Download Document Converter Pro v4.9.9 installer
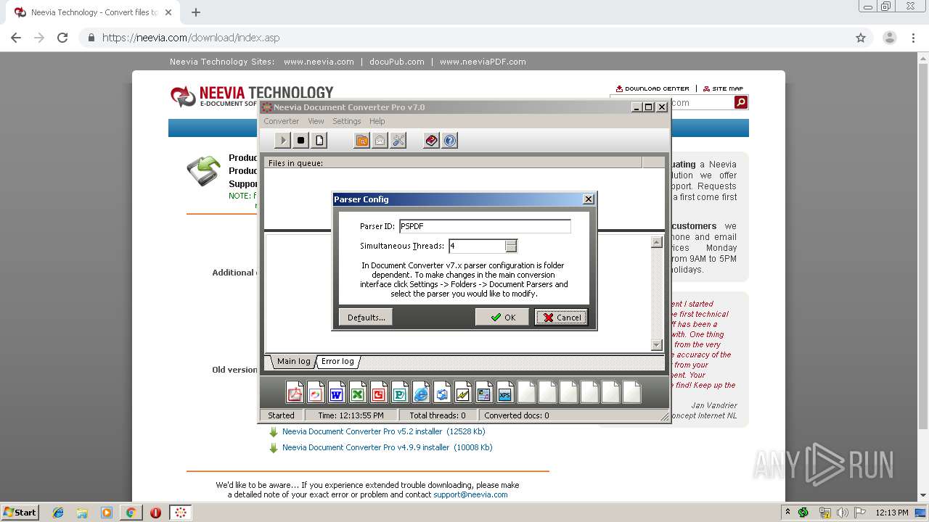 click(387, 447)
